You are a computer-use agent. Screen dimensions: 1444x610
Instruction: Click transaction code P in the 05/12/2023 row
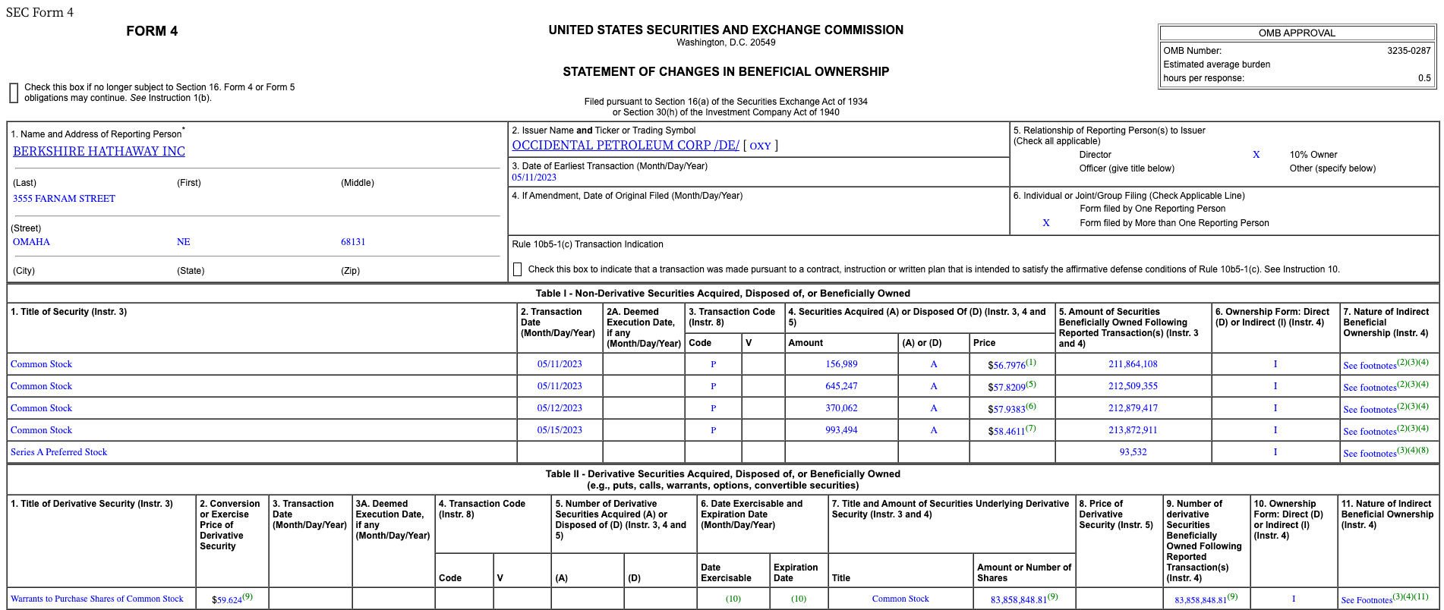point(713,408)
